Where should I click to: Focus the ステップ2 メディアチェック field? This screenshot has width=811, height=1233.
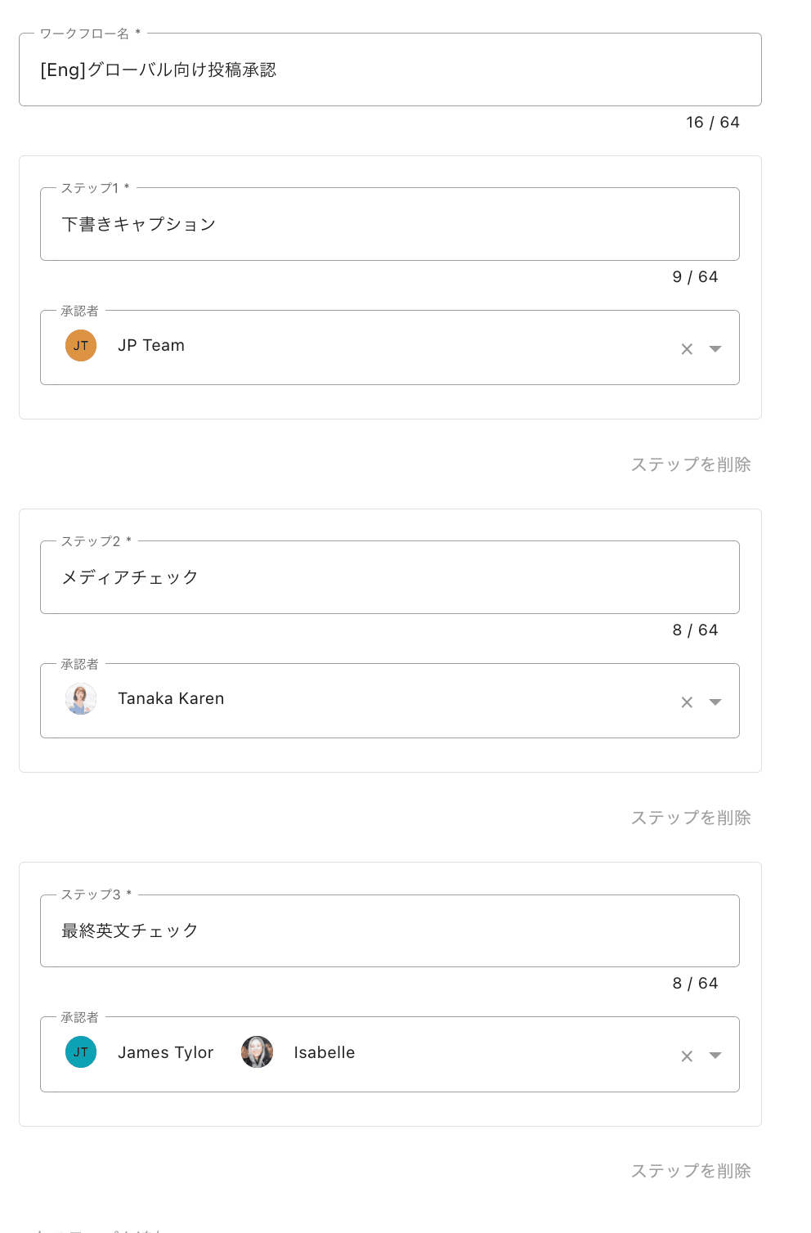[390, 578]
